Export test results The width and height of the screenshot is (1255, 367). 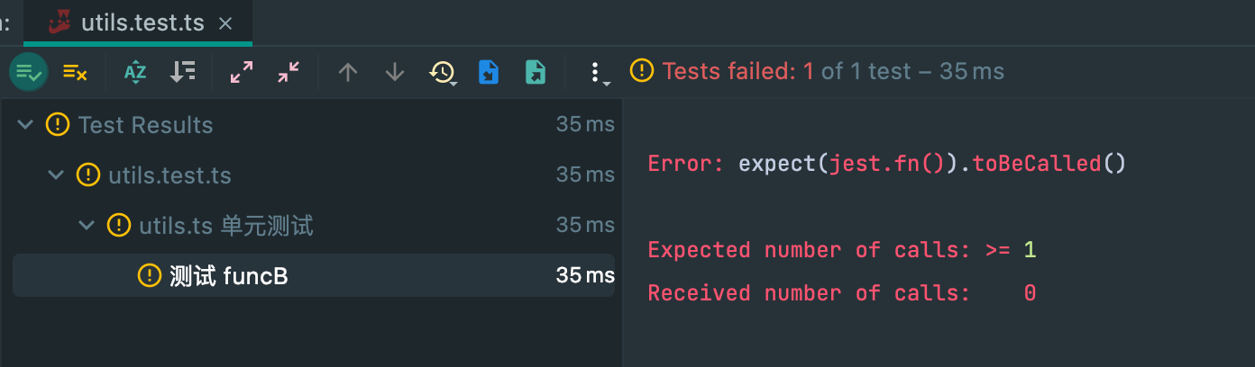(x=536, y=72)
